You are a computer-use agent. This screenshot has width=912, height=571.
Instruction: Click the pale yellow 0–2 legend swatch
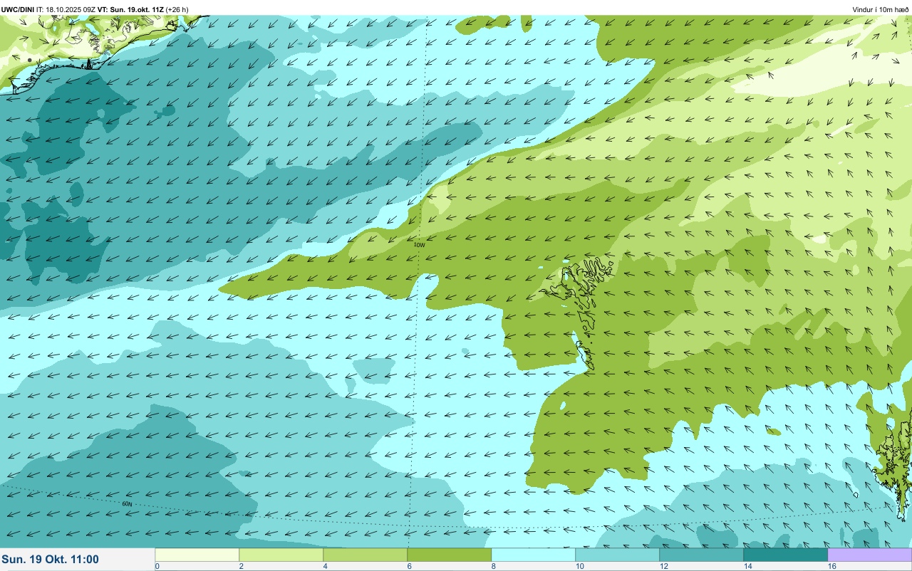[x=197, y=555]
